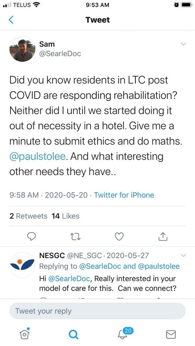View the 2 Retweets list
The width and height of the screenshot is (195, 346).
tap(28, 216)
